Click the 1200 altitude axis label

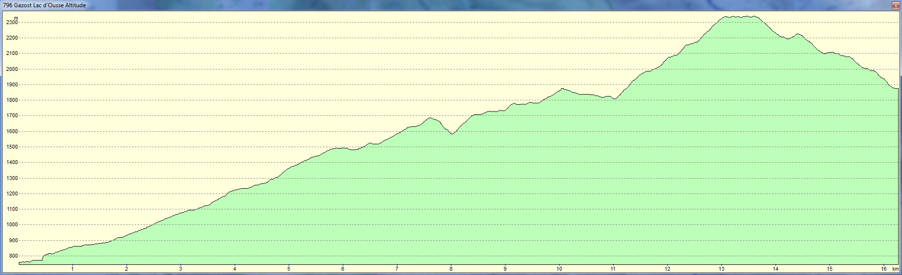tap(12, 194)
